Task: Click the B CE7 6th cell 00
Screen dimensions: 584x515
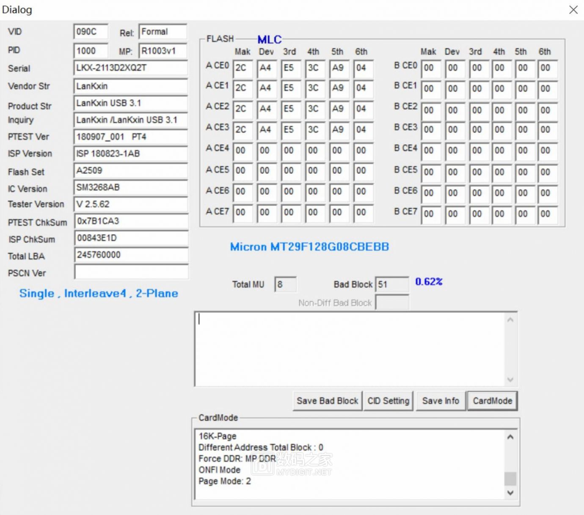Action: point(548,214)
